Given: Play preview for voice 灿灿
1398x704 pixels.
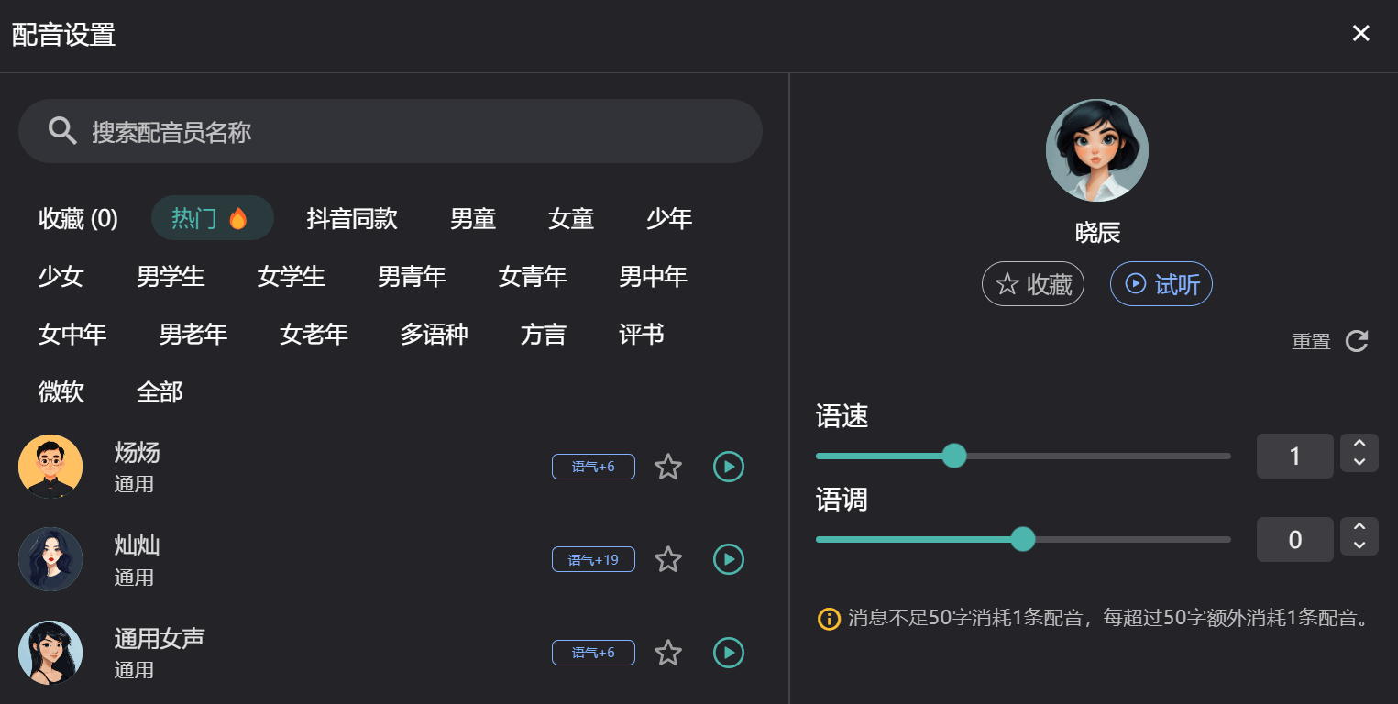Looking at the screenshot, I should 728,559.
